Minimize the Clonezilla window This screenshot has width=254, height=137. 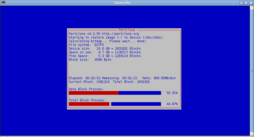tap(241, 3)
